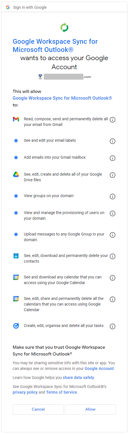The image size is (128, 434).
Task: Open info for provisioning of users permission
Action: coord(113,213)
